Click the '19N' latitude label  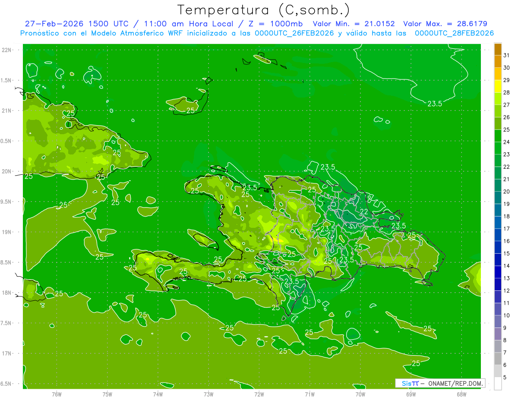click(6, 232)
